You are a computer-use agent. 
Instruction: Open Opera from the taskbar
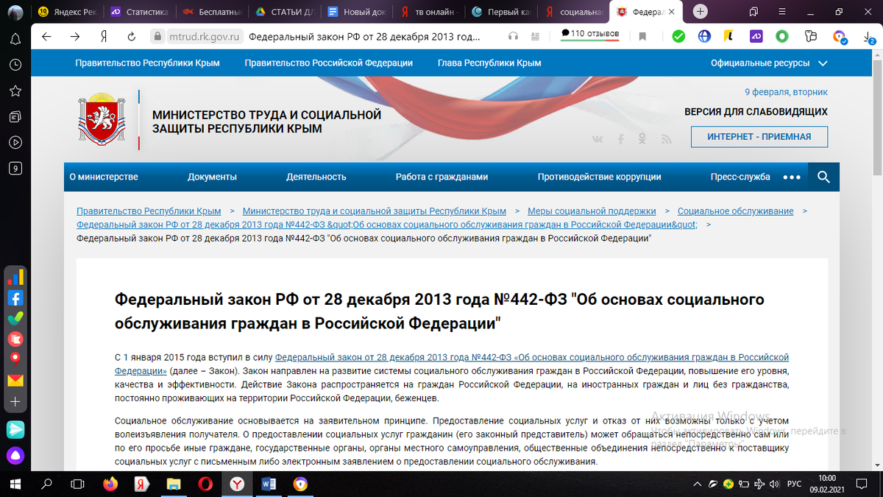(x=206, y=484)
